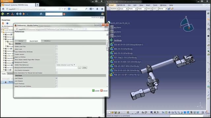Click the Preferences dialog vertical scrollbar
211x118 pixels.
[x=107, y=64]
